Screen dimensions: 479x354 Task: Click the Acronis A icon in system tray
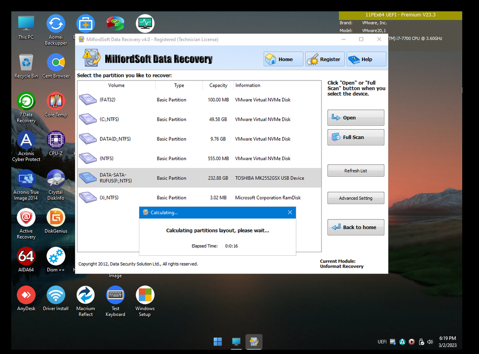402,342
